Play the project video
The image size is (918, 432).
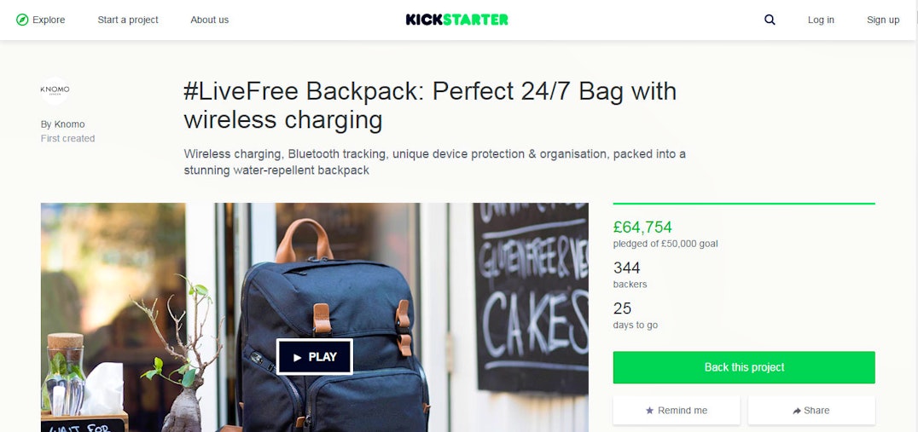point(315,356)
